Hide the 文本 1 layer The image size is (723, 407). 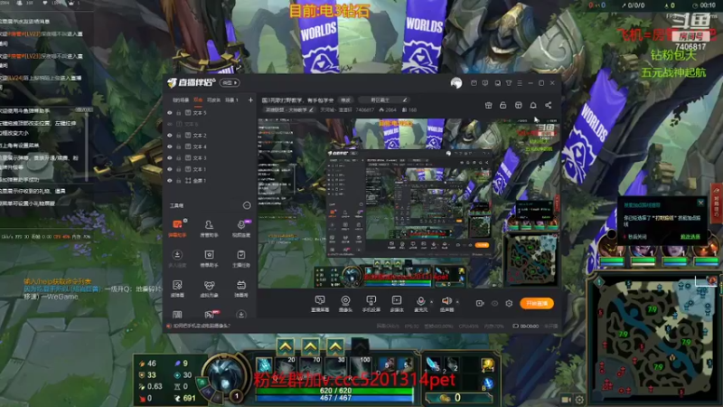coord(170,169)
